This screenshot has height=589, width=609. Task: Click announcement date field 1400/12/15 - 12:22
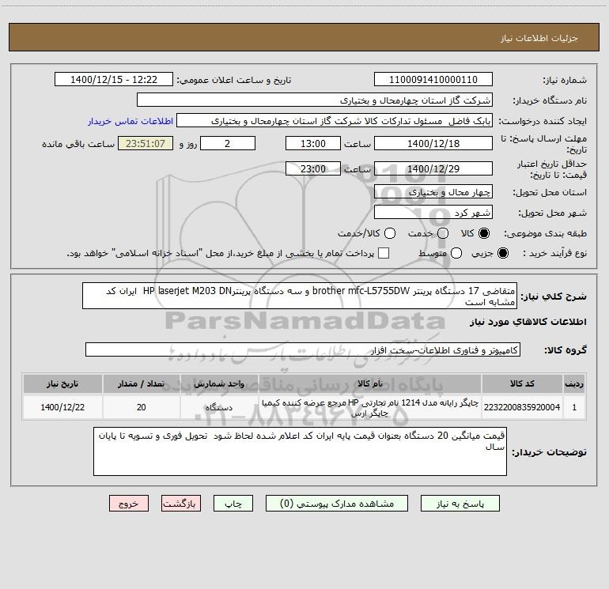tap(114, 79)
